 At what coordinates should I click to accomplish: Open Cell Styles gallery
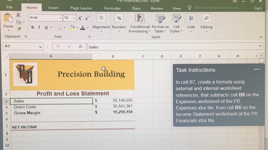176,23
